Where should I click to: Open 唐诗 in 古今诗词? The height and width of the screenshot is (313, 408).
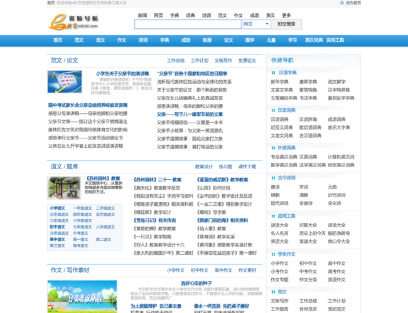[x=275, y=187]
